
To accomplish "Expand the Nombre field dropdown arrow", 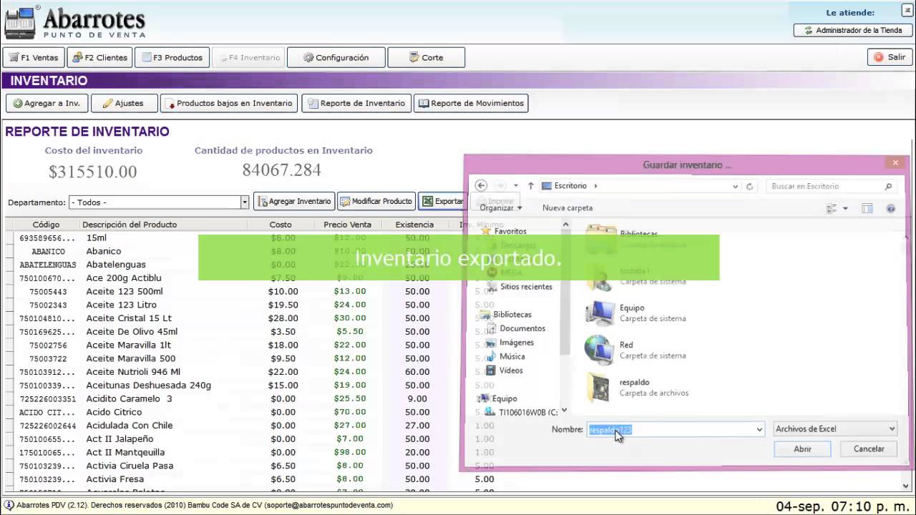I will [x=759, y=429].
